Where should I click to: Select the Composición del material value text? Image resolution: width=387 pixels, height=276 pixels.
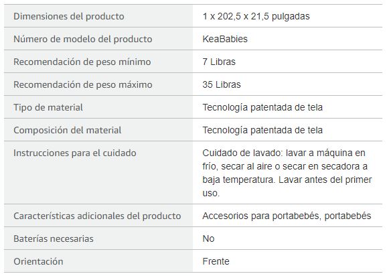(x=262, y=130)
